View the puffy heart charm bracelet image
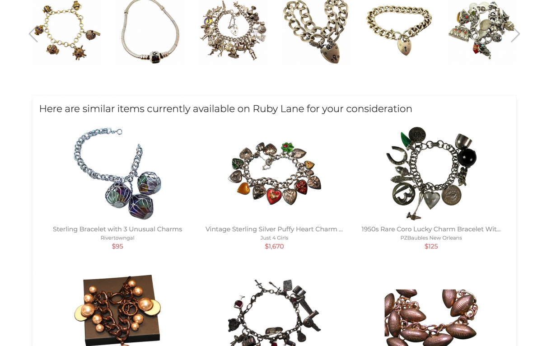Screen dimensions: 542x346 pyautogui.click(x=274, y=173)
